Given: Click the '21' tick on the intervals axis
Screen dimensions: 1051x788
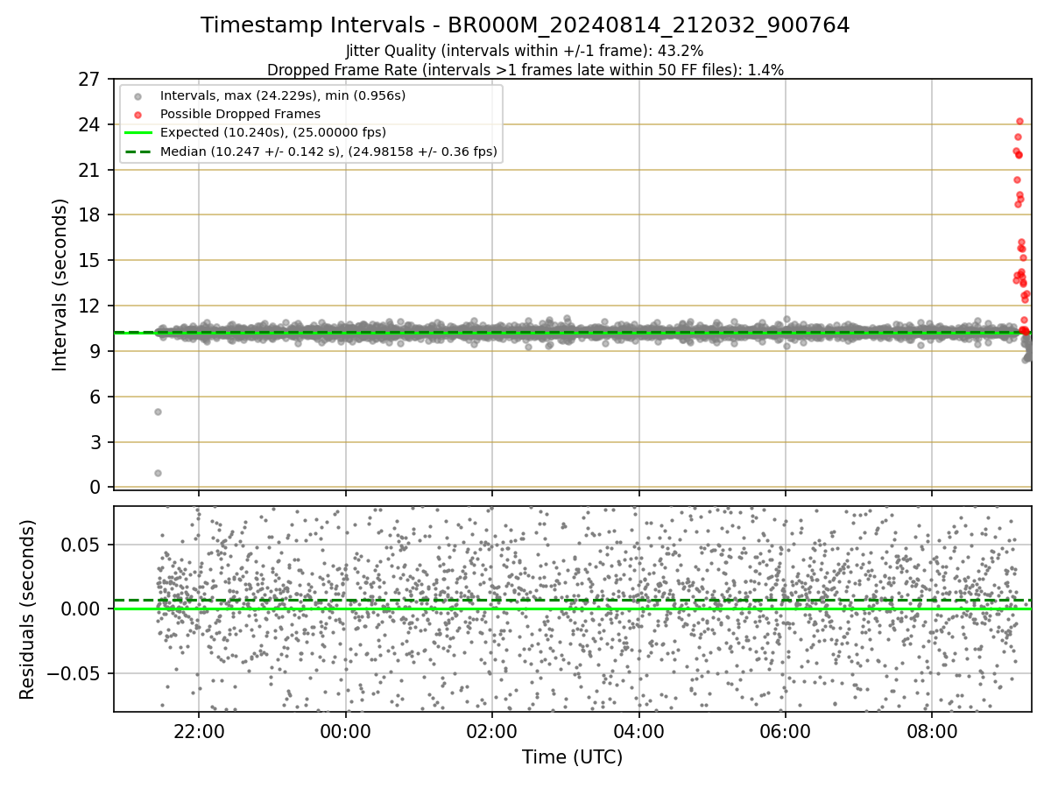Looking at the screenshot, I should pyautogui.click(x=89, y=170).
